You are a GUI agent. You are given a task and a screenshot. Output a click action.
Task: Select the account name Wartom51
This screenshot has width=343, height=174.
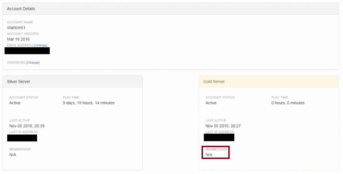(x=16, y=28)
